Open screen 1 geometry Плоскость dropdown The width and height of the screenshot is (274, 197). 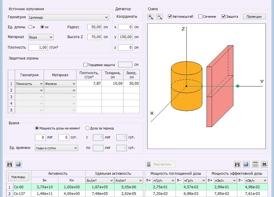point(29,84)
